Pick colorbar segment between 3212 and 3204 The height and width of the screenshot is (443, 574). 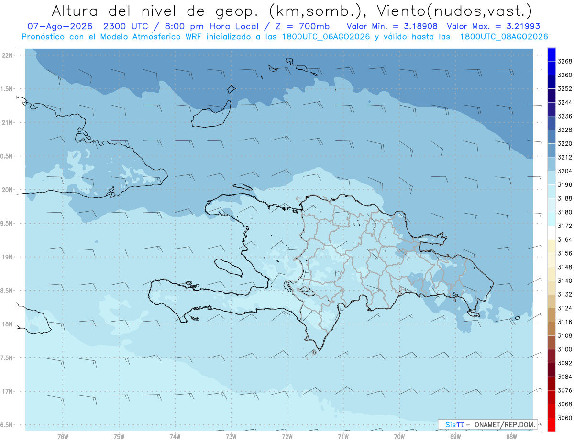[x=552, y=164]
